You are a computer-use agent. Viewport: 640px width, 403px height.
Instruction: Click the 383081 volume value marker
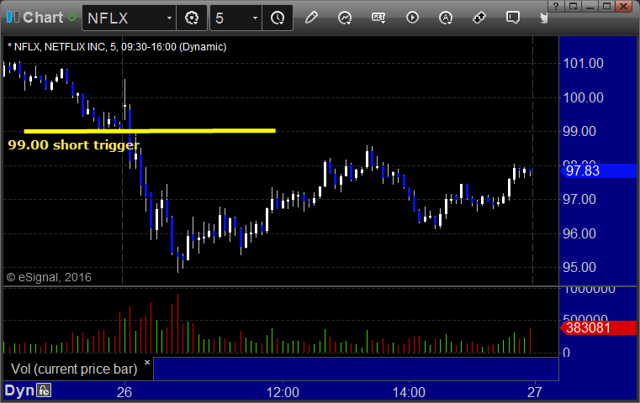598,327
